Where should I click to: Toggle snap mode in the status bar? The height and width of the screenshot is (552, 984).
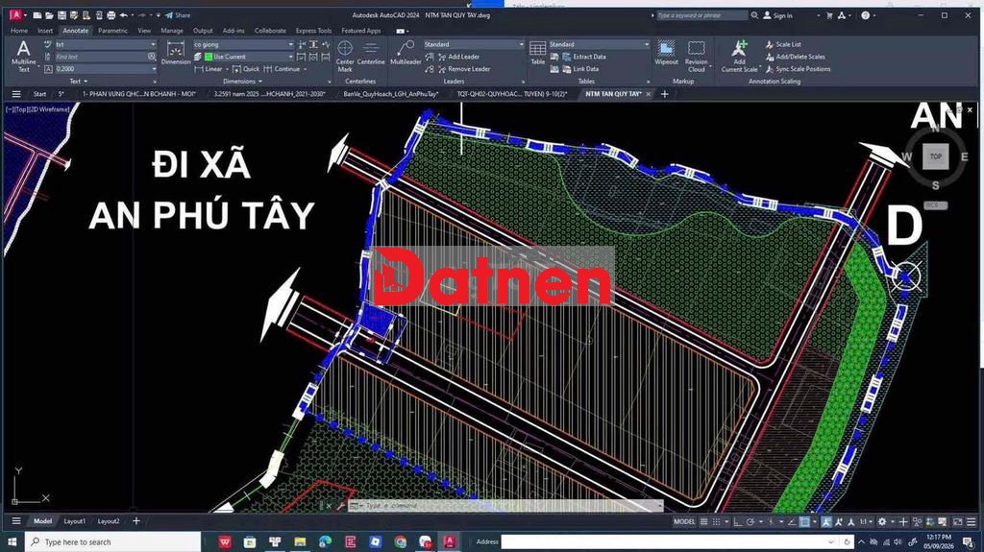(716, 521)
